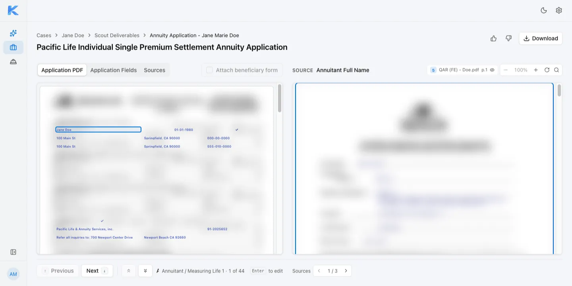
Task: Open the K logo home page
Action: 13,10
